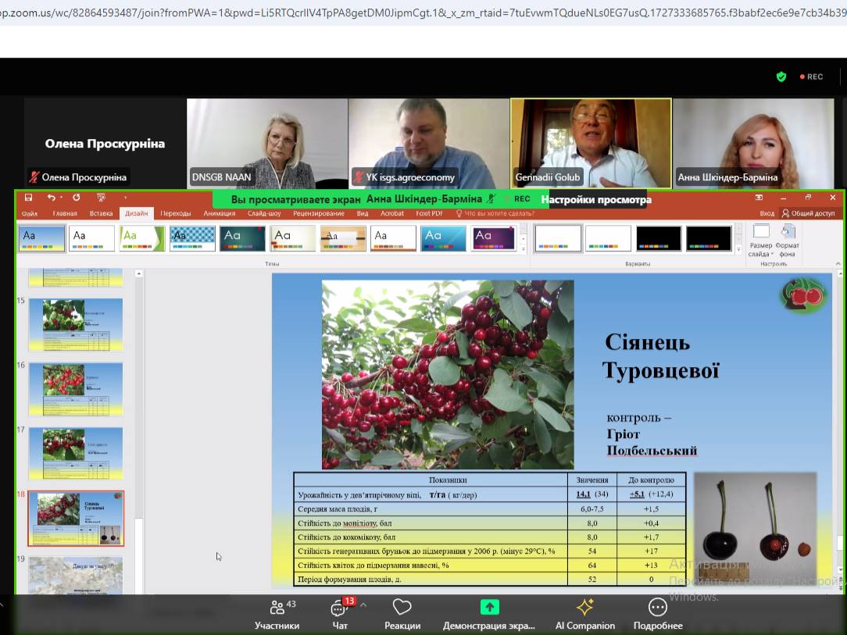Click the Undo arrow in PowerPoint
This screenshot has width=847, height=635.
pyautogui.click(x=51, y=198)
